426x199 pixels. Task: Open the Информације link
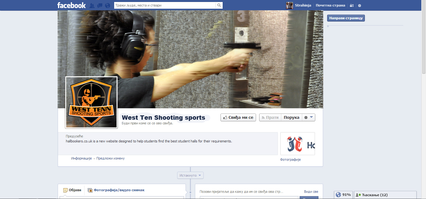(81, 158)
